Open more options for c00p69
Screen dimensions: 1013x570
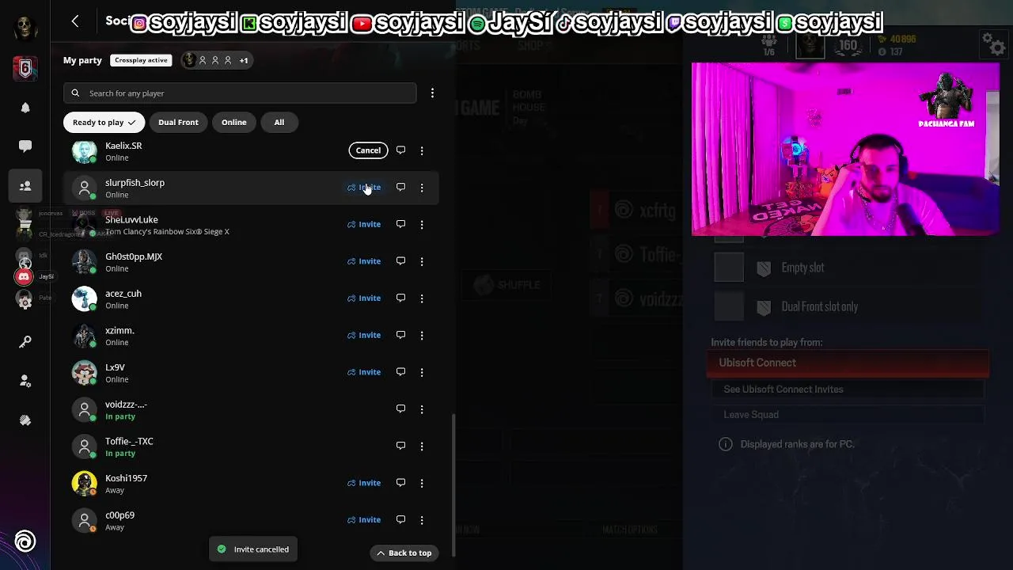422,520
